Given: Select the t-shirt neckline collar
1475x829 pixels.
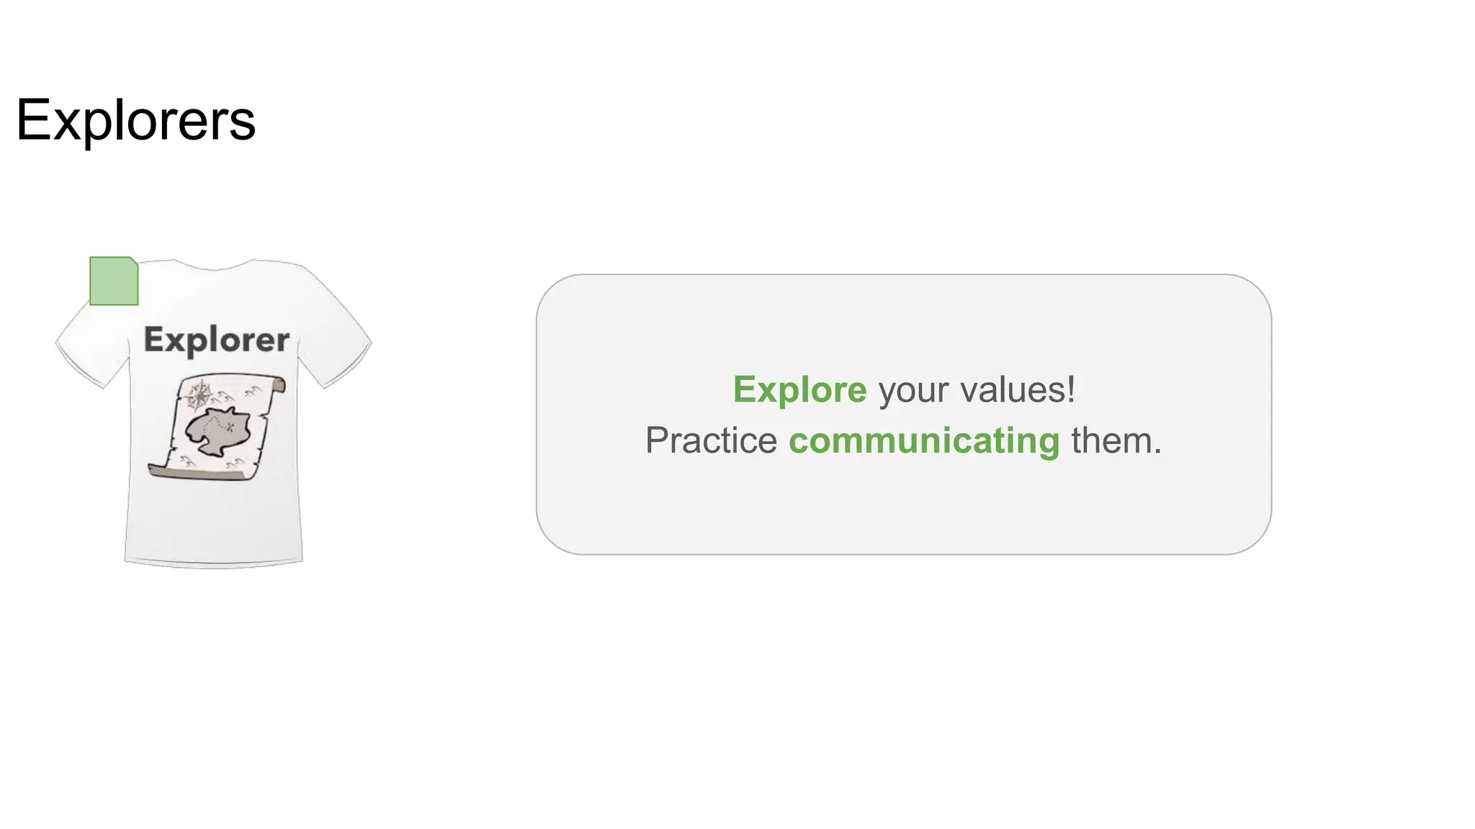Looking at the screenshot, I should click(x=215, y=267).
